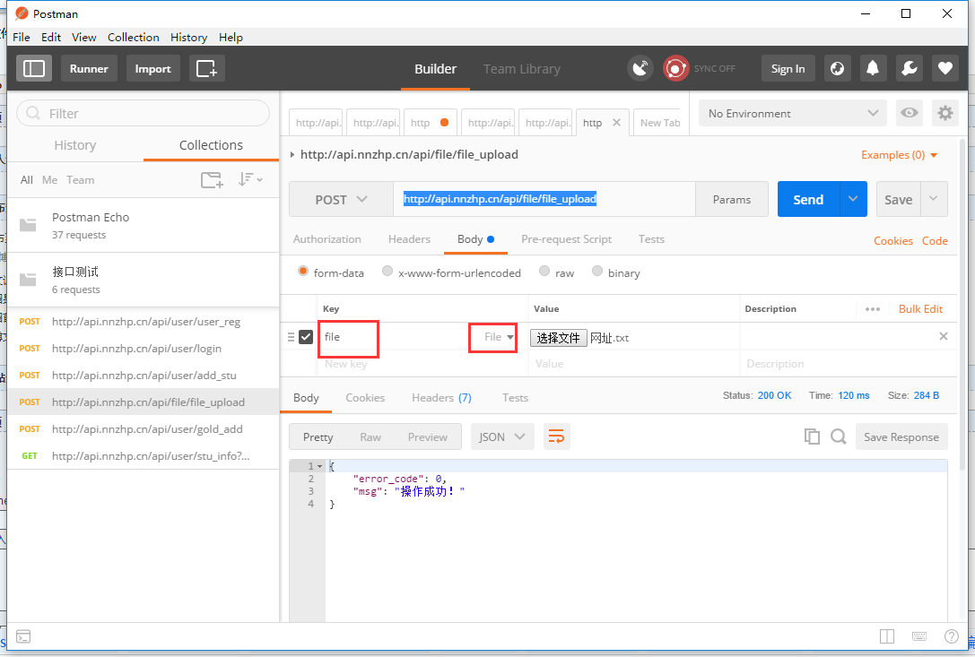
Task: Close the active http tab
Action: click(x=616, y=123)
